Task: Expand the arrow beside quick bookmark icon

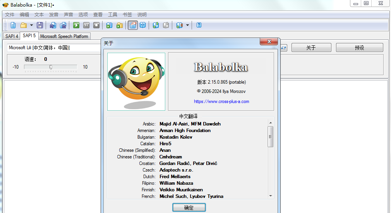Action: tap(187, 25)
